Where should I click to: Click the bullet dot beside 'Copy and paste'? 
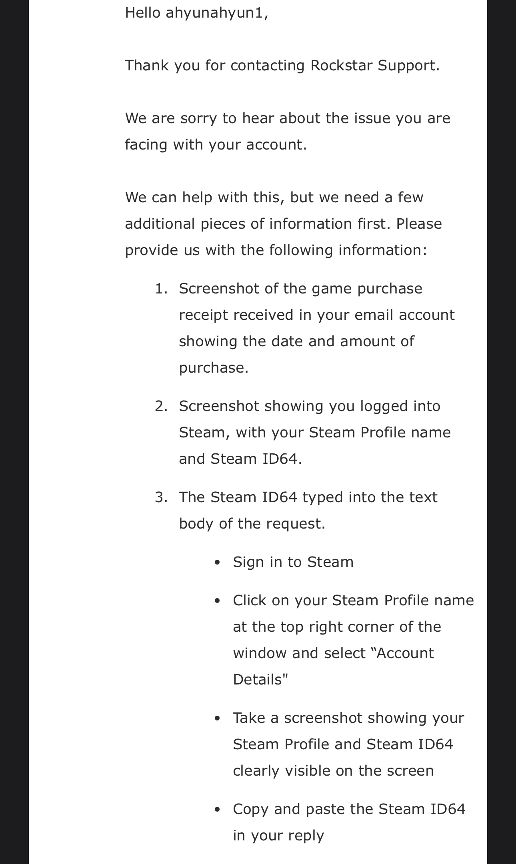coord(217,810)
